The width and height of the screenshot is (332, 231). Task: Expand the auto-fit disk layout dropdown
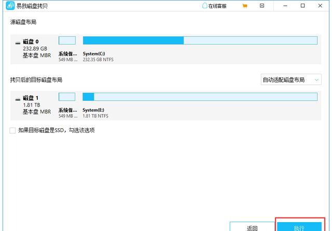291,79
